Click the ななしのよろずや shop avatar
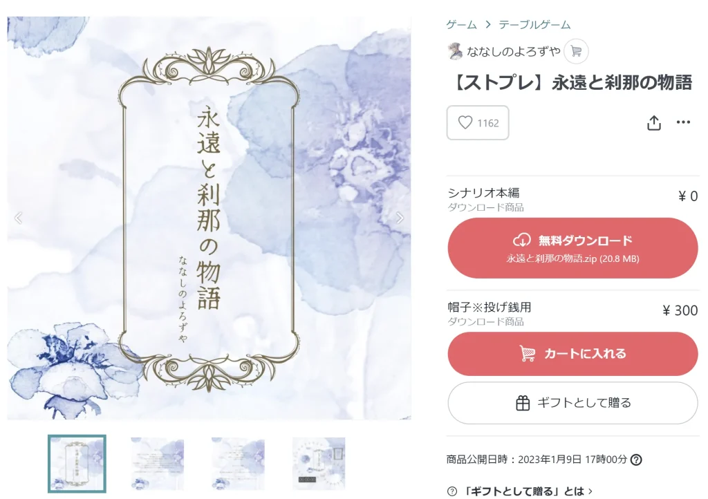 (455, 51)
